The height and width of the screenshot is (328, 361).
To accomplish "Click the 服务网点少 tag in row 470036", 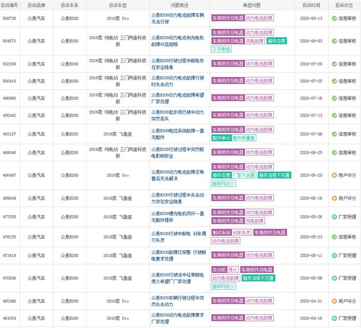I will (x=223, y=286).
